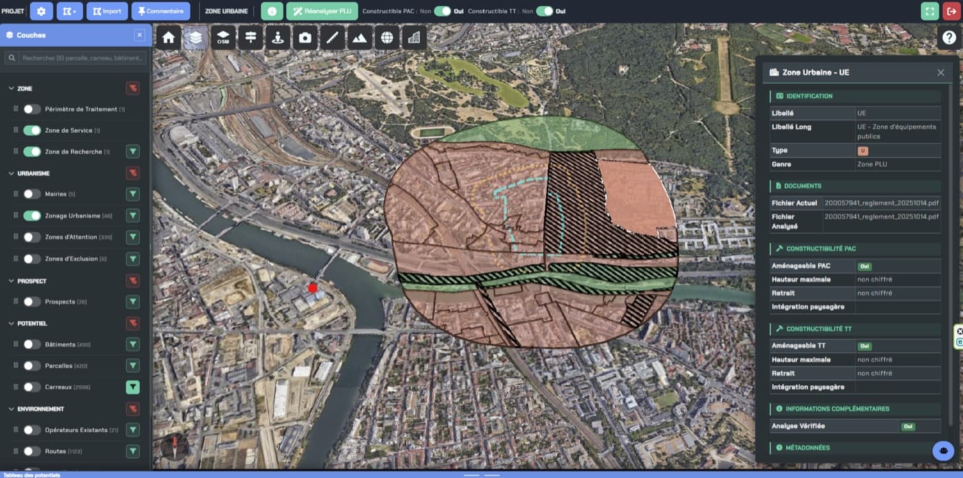Screen dimensions: 963x478
Task: Open project settings gear button
Action: (x=41, y=11)
